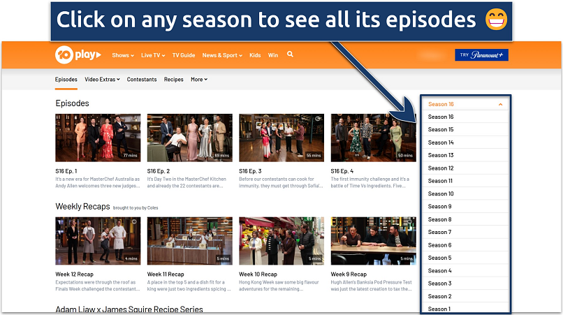Select the Episodes tab
The height and width of the screenshot is (315, 563).
tap(66, 80)
